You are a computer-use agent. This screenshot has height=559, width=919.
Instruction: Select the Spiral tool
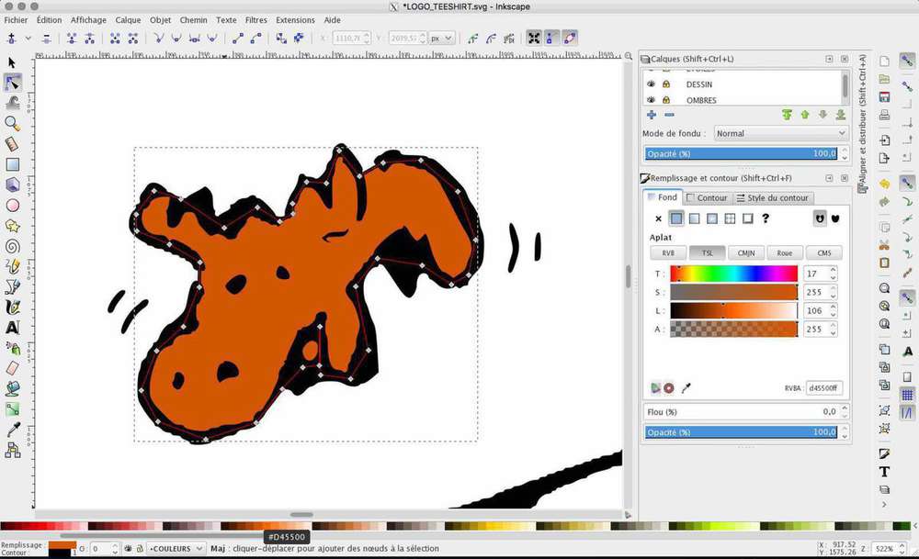(12, 246)
